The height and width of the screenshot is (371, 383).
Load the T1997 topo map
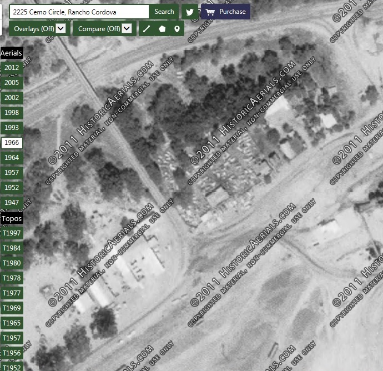coord(12,233)
